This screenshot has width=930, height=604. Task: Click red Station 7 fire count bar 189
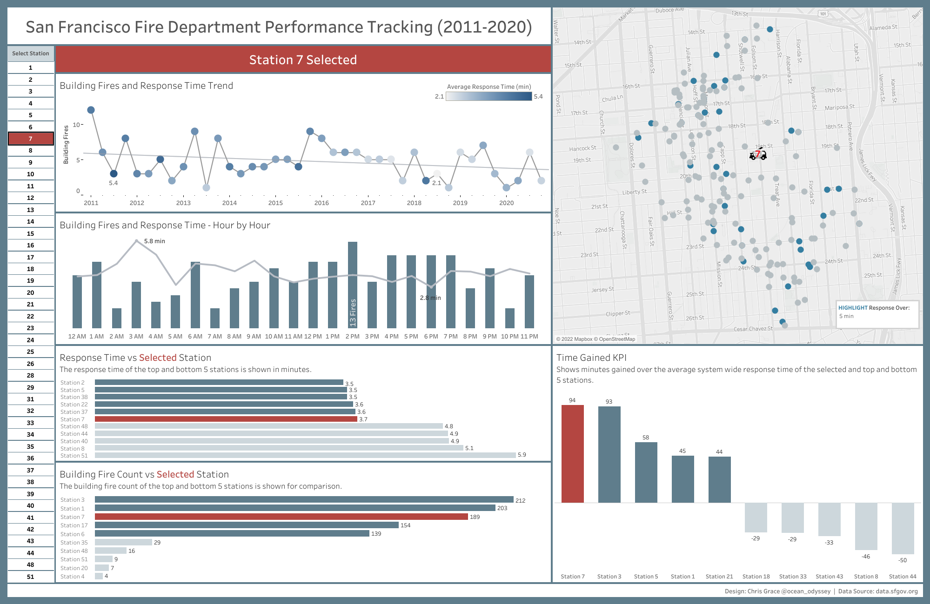click(x=281, y=517)
